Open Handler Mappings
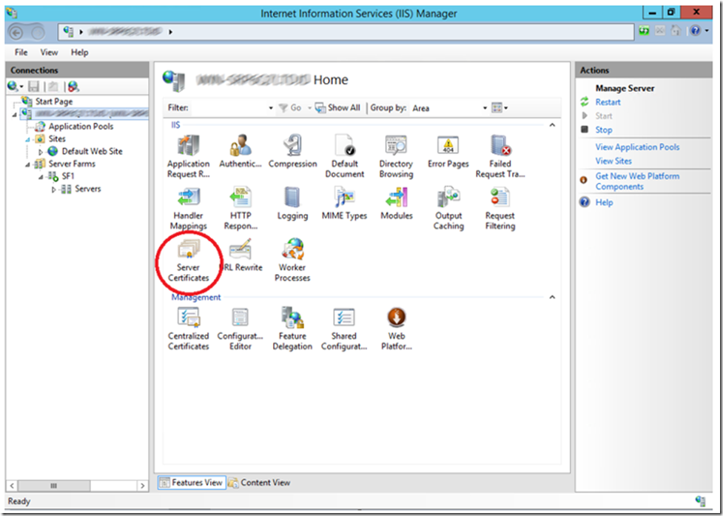 coord(188,208)
